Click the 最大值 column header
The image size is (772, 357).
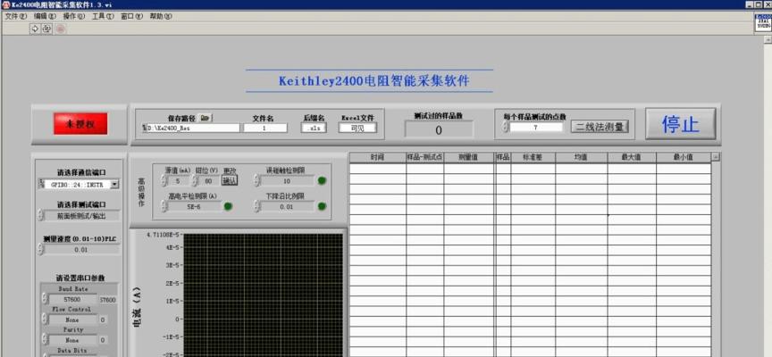click(x=632, y=157)
